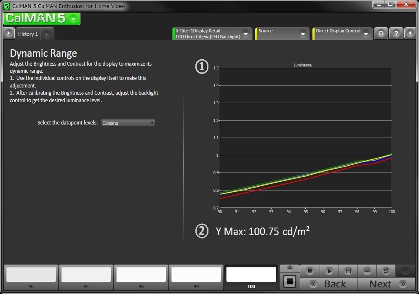
Task: Expand the left panel arrow beside History 1
Action: (x=9, y=34)
